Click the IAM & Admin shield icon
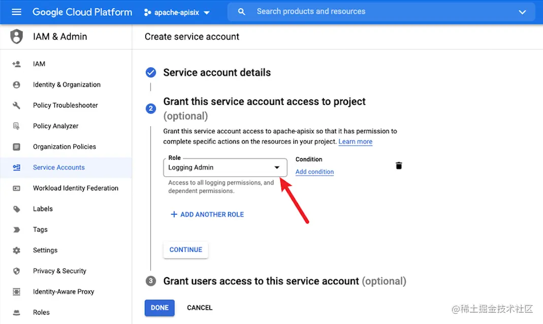 (16, 37)
